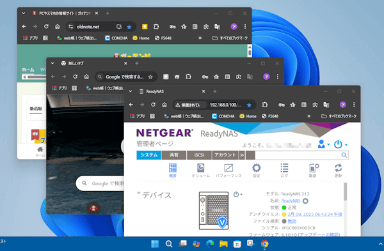The image size is (384, 251).
Task: Open Chrome menu (three dots) in ReadyNAS window
Action: click(354, 105)
